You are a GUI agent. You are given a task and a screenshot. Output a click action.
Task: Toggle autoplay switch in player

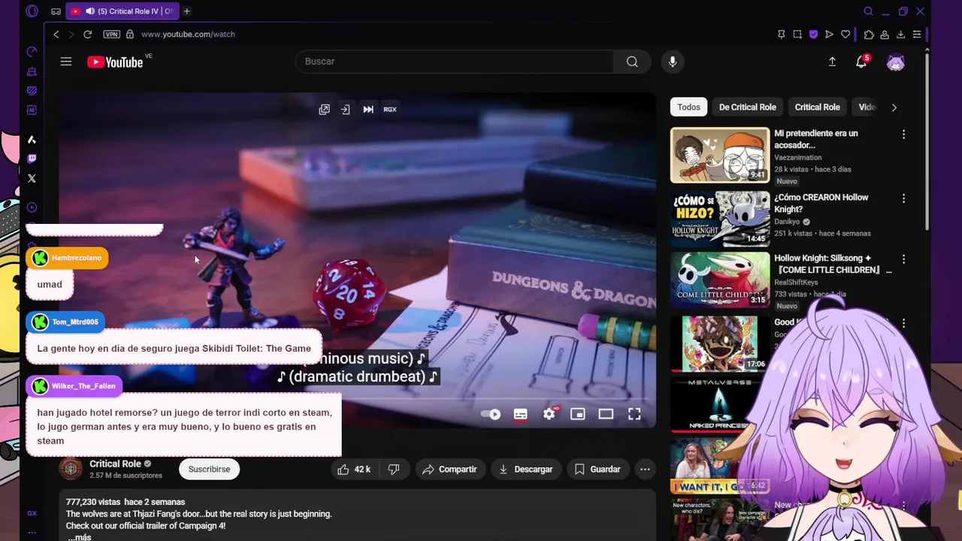491,414
